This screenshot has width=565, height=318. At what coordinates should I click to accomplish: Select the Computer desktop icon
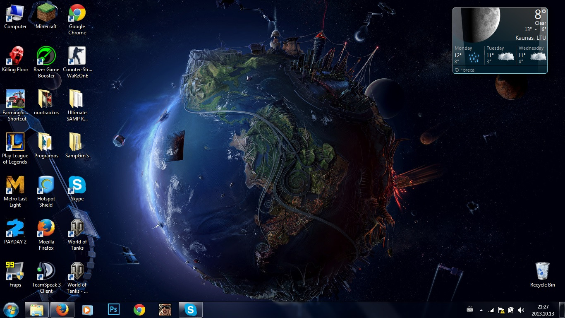[x=15, y=17]
